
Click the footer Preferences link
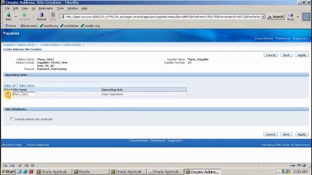click(x=157, y=140)
